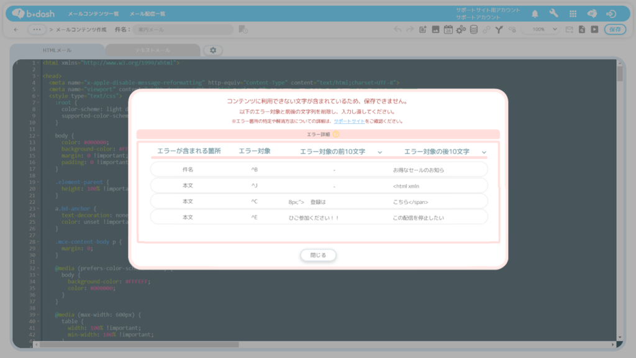Switch to the テキストメール tab
The image size is (636, 358).
(x=152, y=50)
